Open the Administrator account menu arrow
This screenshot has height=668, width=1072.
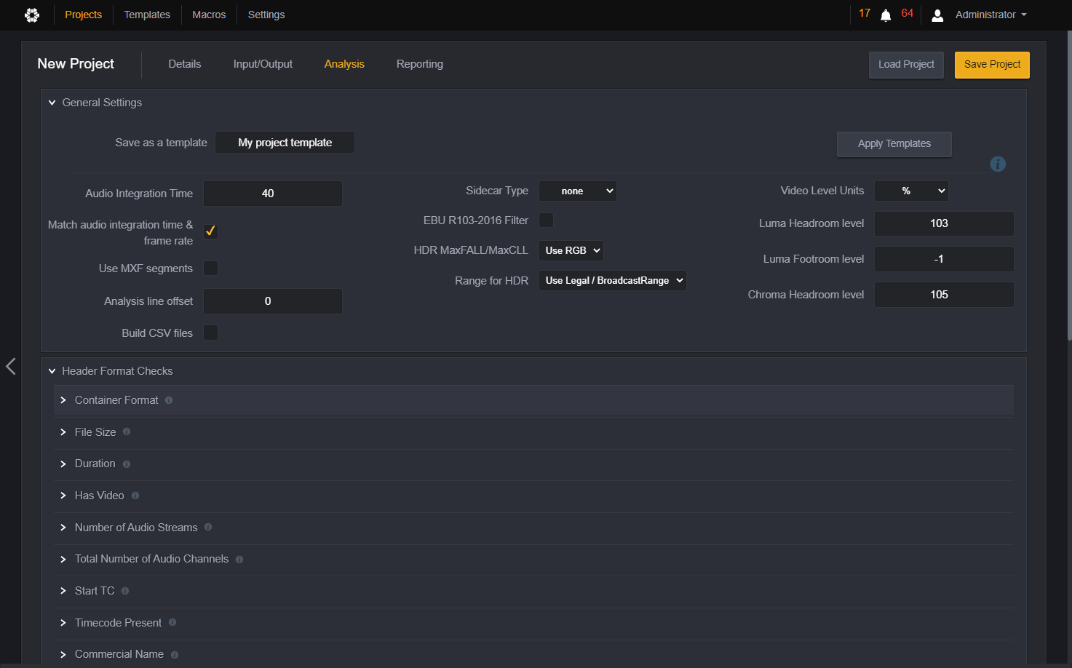click(1024, 15)
